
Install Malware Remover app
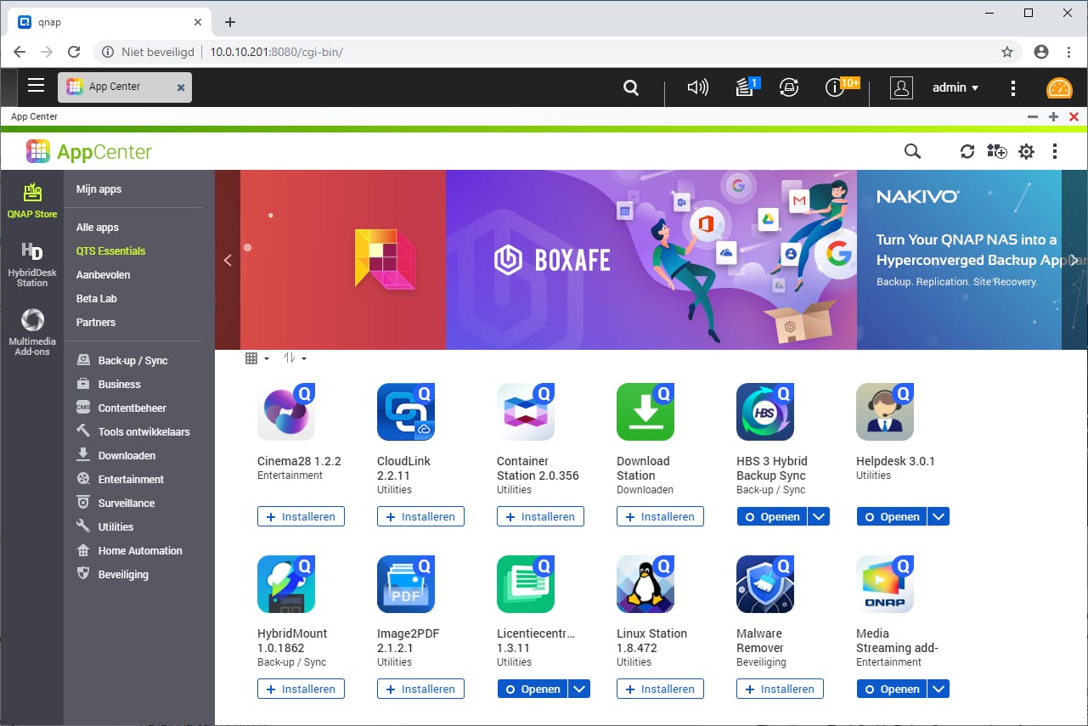point(780,689)
